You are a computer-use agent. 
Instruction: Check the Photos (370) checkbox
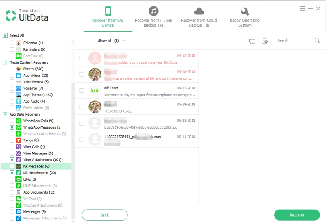[x=12, y=69]
